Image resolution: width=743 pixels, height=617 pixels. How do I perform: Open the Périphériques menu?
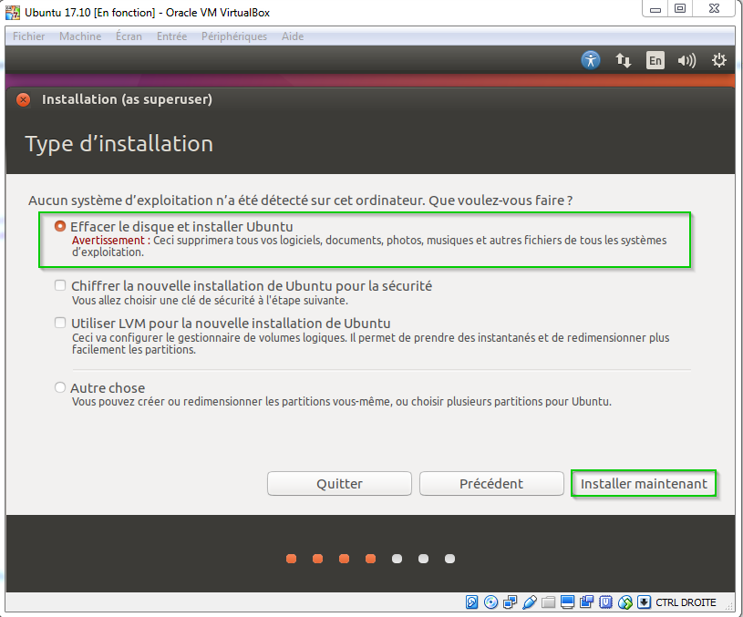tap(236, 36)
